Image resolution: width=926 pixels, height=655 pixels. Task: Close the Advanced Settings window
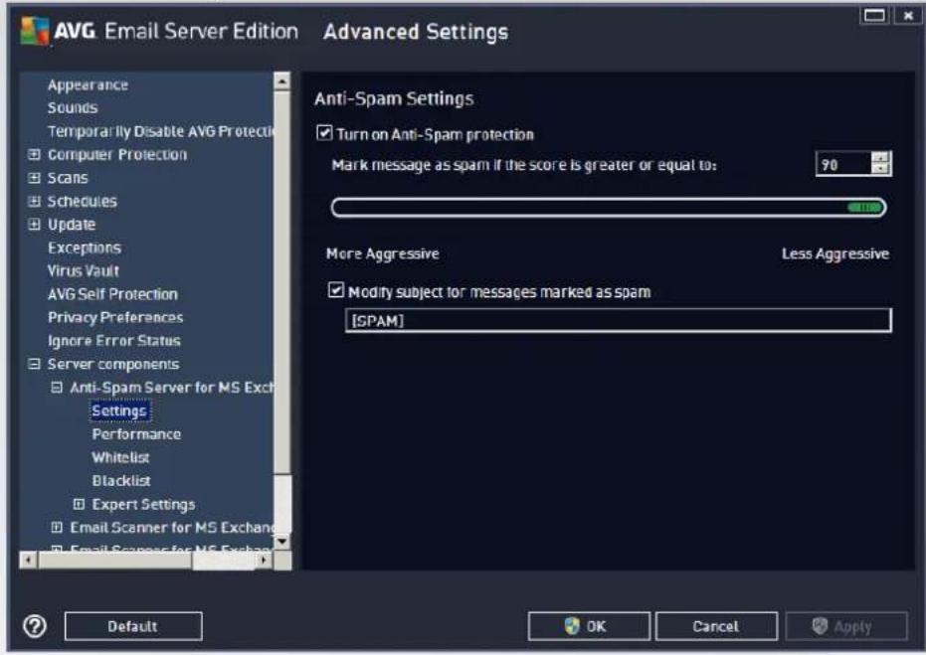coord(908,15)
